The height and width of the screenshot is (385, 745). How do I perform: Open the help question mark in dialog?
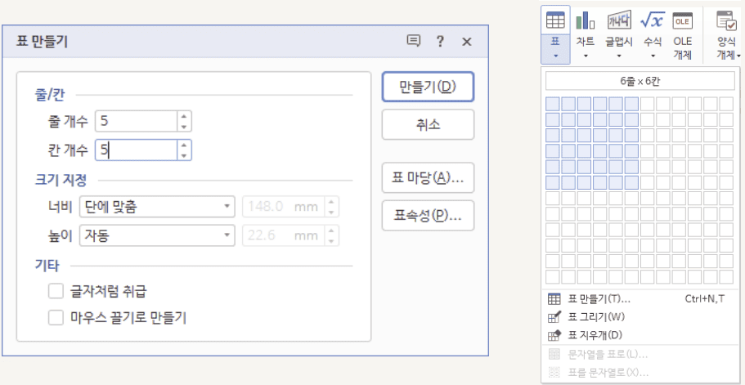click(x=440, y=42)
